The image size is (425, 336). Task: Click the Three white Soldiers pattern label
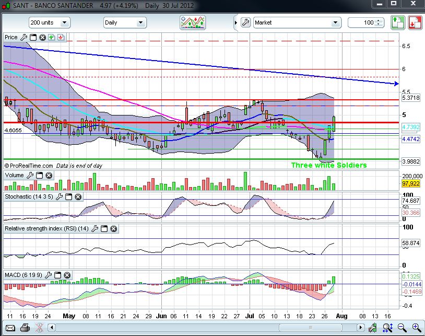(x=329, y=165)
